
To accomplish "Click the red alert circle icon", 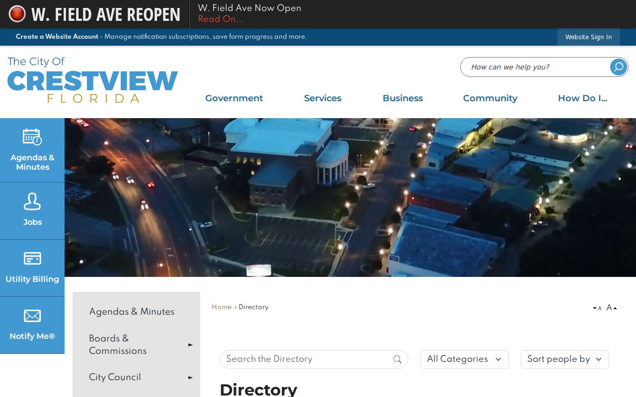I will click(x=17, y=14).
